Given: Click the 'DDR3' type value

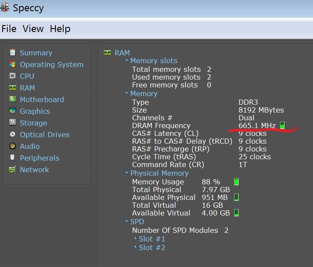Looking at the screenshot, I should (x=248, y=102).
